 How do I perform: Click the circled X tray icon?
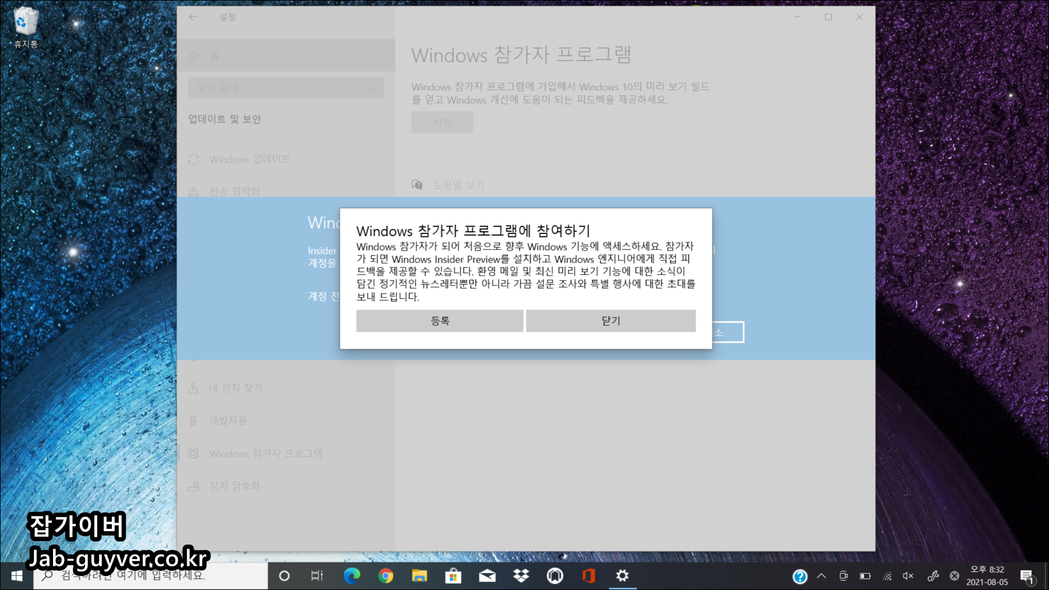click(955, 576)
